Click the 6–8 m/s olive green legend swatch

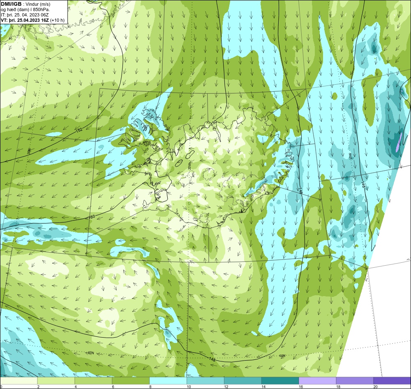pyautogui.click(x=131, y=380)
